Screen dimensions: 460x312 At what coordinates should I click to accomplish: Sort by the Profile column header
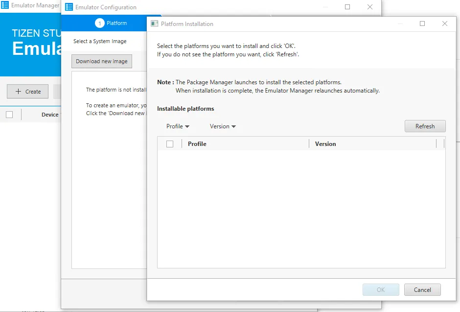197,144
